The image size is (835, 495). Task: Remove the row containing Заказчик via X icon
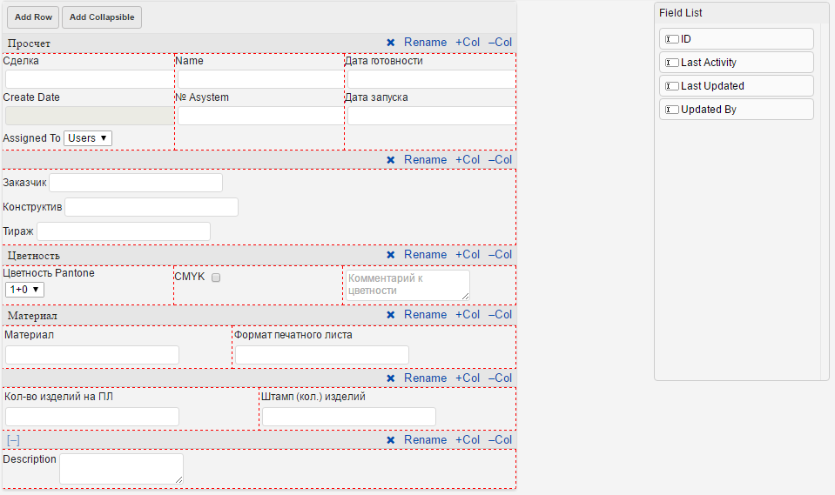coord(391,160)
